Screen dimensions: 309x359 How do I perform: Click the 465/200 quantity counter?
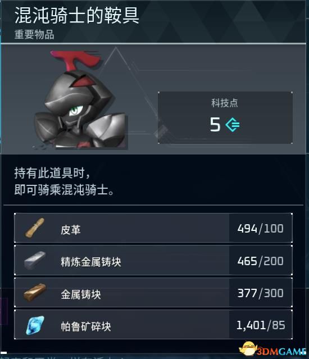click(261, 261)
